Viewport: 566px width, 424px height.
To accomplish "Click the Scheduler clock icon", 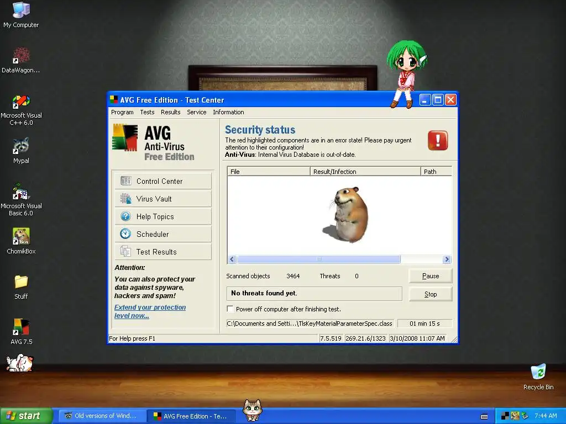I will pos(125,234).
